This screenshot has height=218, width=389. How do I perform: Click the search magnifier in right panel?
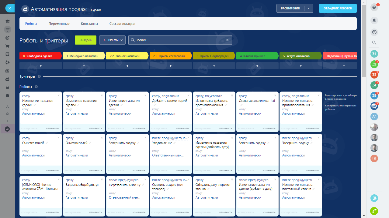(374, 43)
